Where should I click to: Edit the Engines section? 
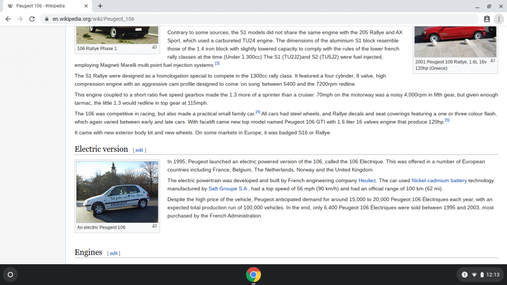click(x=114, y=254)
